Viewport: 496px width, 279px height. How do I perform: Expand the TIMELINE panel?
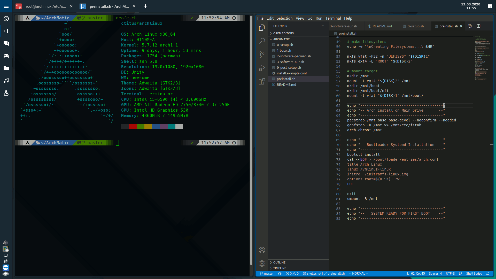[280, 268]
